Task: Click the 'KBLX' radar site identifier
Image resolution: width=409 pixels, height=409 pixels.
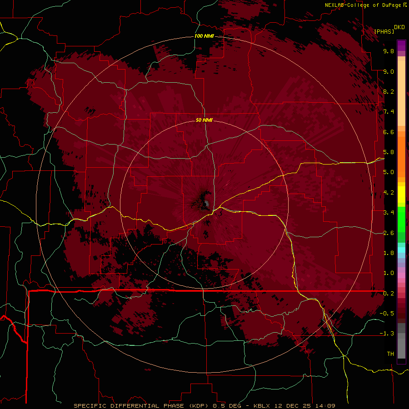Action: (x=263, y=406)
